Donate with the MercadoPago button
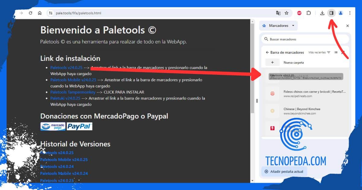This screenshot has width=362, height=190. click(53, 126)
